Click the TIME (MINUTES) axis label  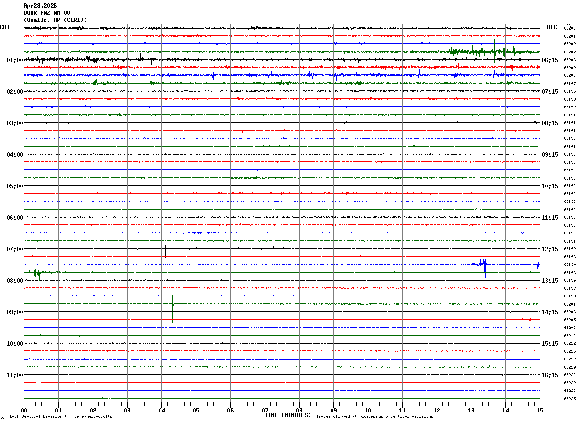(x=288, y=415)
